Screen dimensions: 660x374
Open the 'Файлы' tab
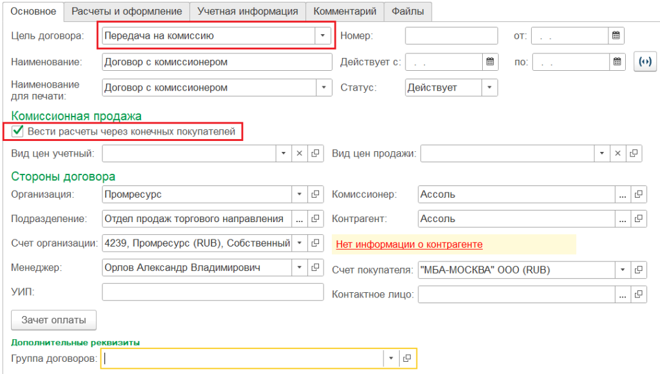click(407, 11)
